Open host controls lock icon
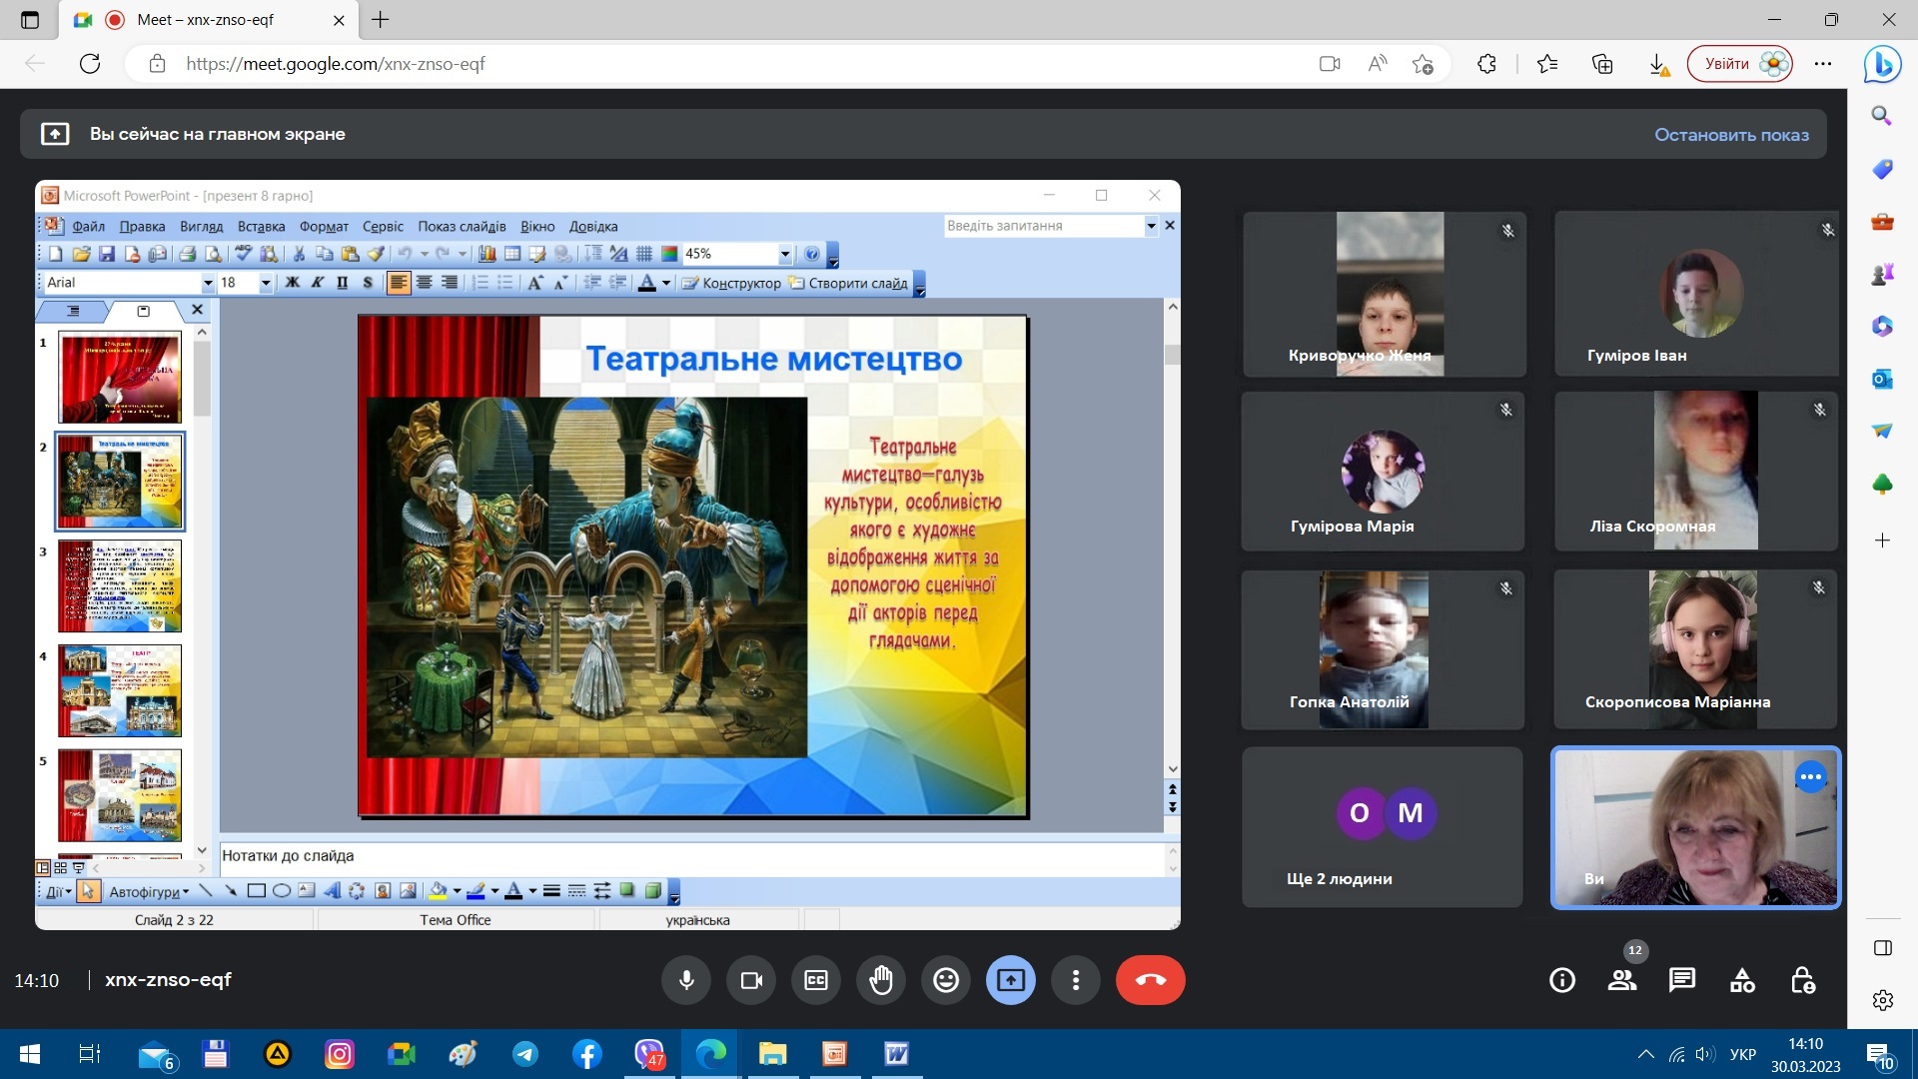This screenshot has height=1079, width=1918. (x=1802, y=980)
